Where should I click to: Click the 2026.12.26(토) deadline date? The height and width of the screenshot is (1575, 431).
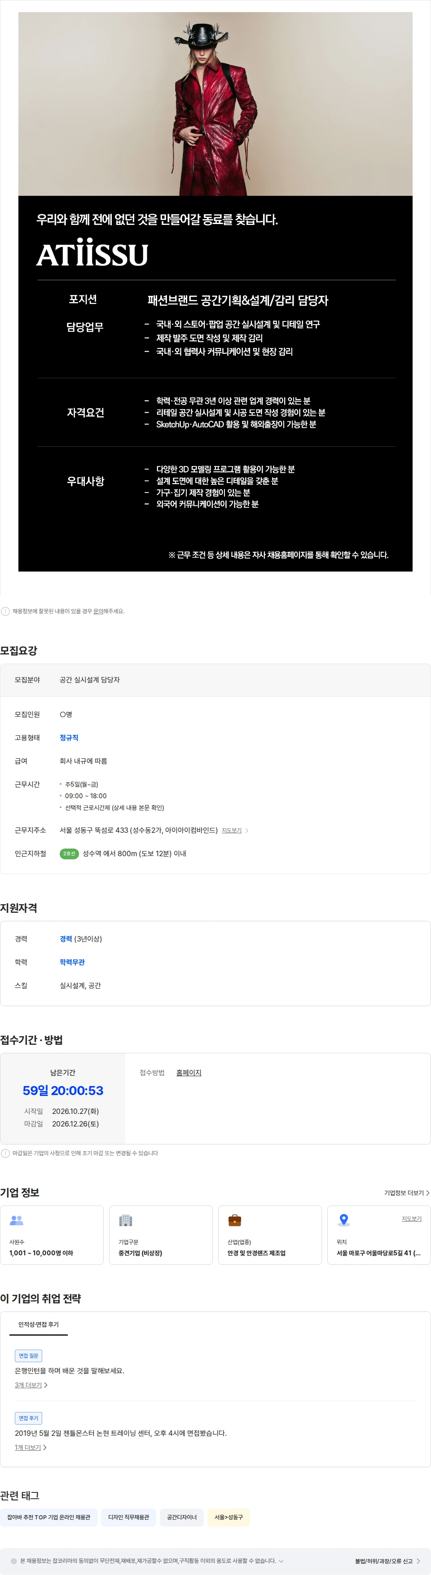pos(75,1124)
